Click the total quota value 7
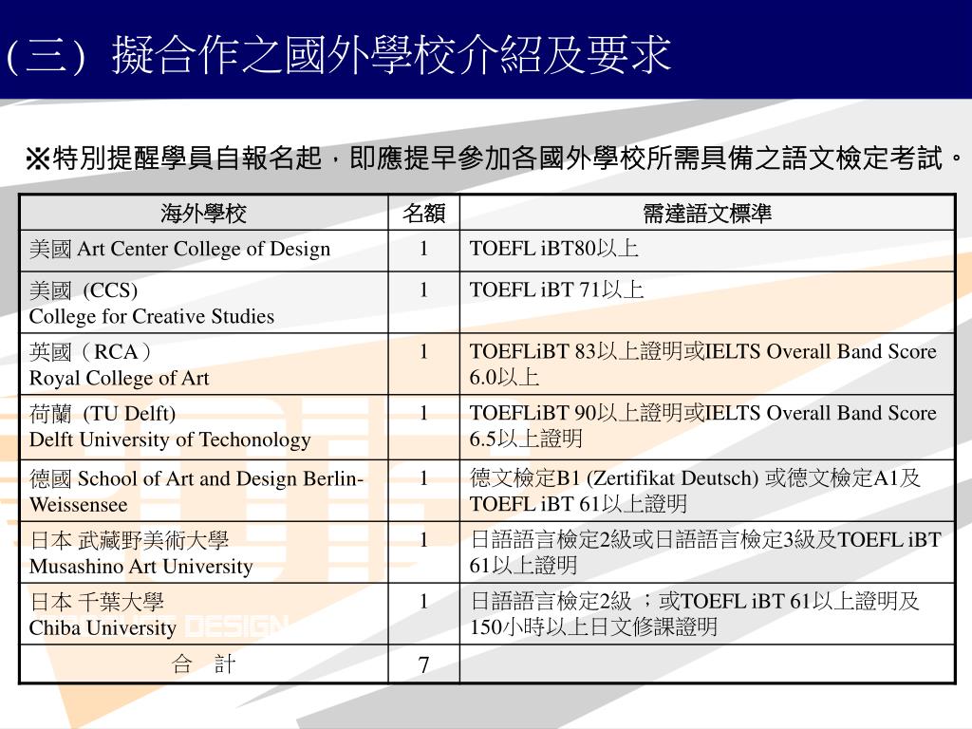This screenshot has width=972, height=729. (424, 664)
